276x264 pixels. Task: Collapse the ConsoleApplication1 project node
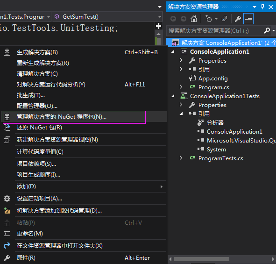pos(173,51)
